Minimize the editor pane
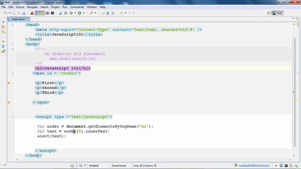 pos(293,18)
